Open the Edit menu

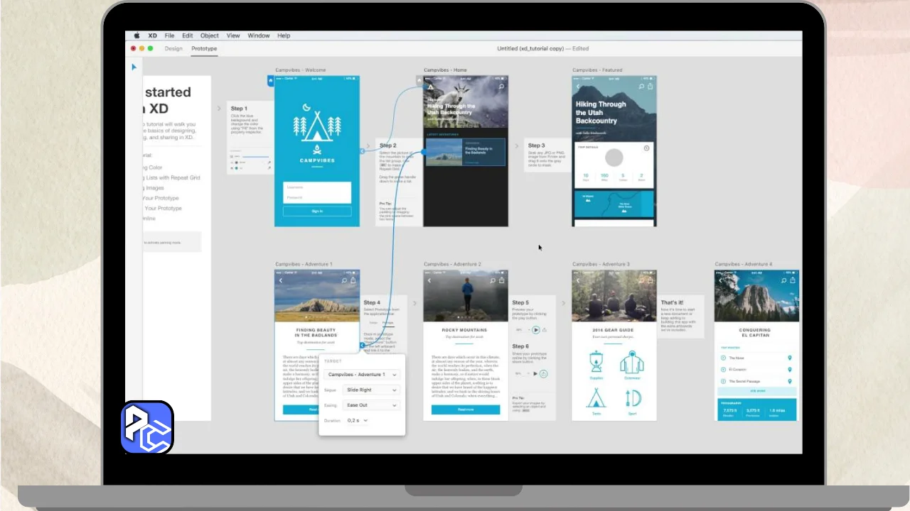(x=187, y=35)
